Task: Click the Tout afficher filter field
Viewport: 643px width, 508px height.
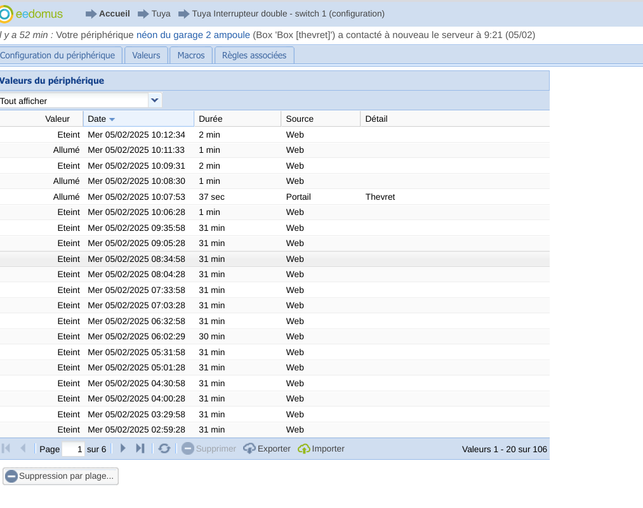Action: pos(74,101)
